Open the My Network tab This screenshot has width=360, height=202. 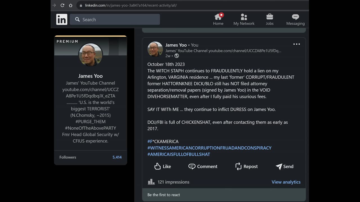point(244,20)
